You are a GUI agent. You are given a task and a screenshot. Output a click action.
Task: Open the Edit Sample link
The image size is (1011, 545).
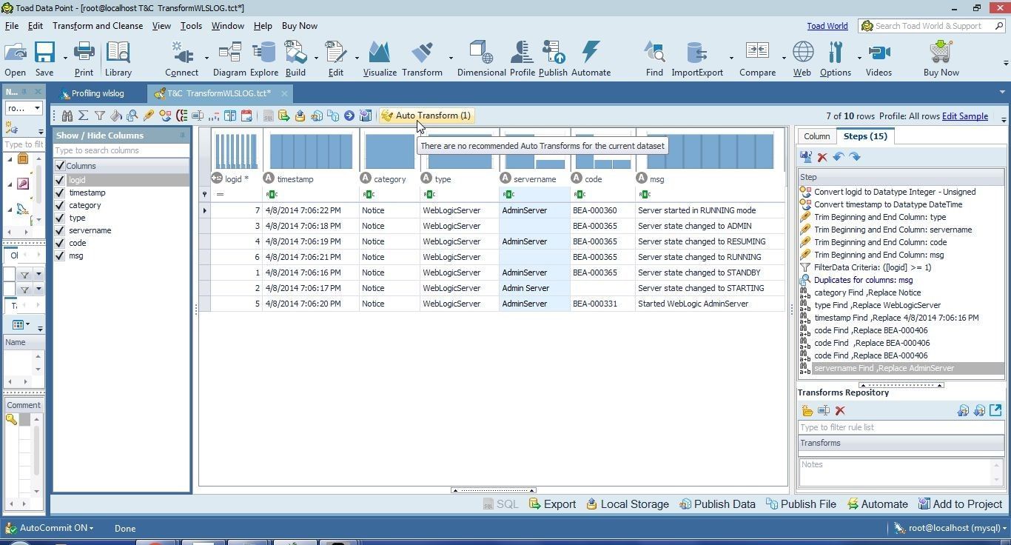coord(965,116)
